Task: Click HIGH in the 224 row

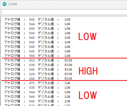Action: click(68, 74)
